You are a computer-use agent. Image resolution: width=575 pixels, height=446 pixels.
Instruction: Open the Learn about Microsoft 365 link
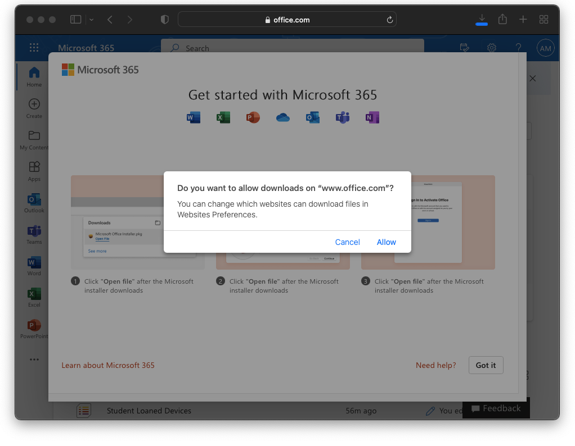(x=108, y=365)
